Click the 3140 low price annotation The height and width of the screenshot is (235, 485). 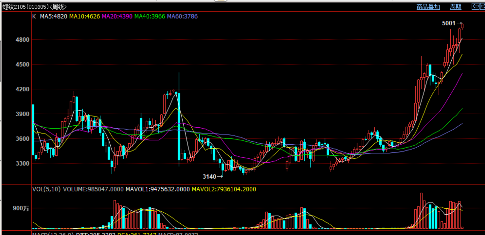(209, 177)
